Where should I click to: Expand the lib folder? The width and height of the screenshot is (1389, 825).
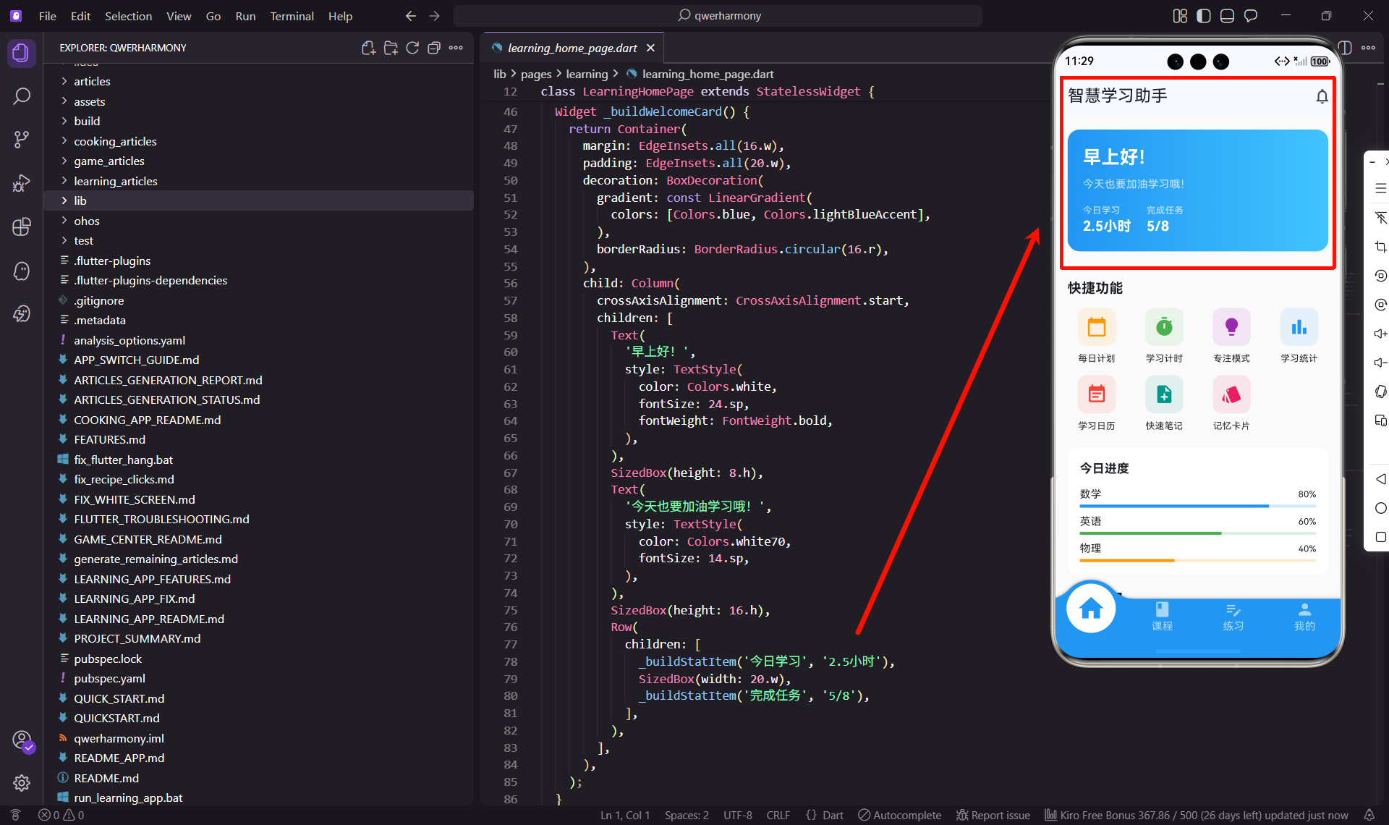pyautogui.click(x=80, y=200)
